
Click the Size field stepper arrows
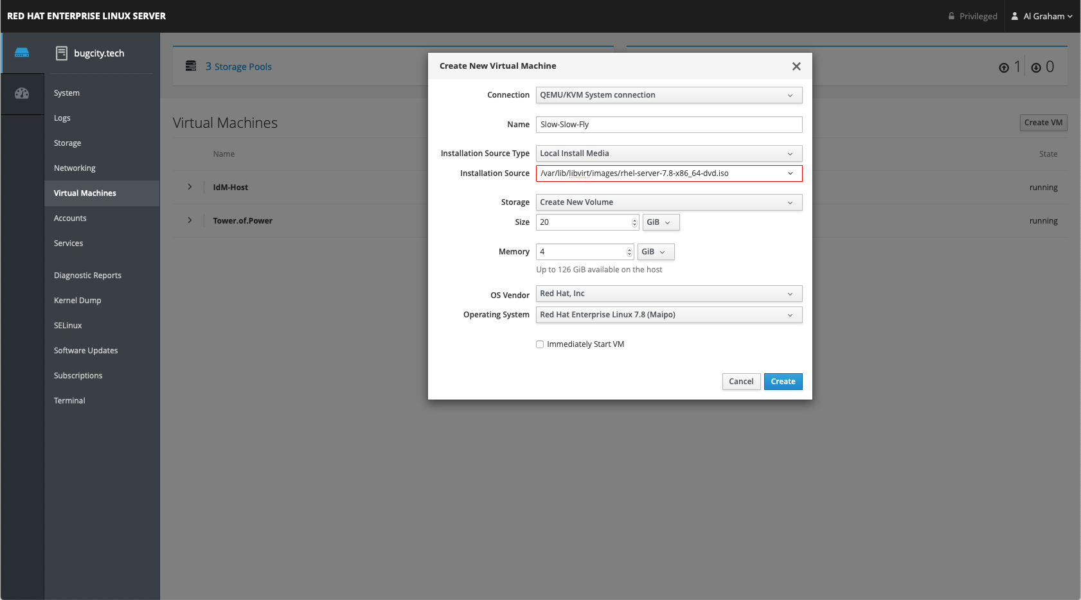(x=634, y=222)
